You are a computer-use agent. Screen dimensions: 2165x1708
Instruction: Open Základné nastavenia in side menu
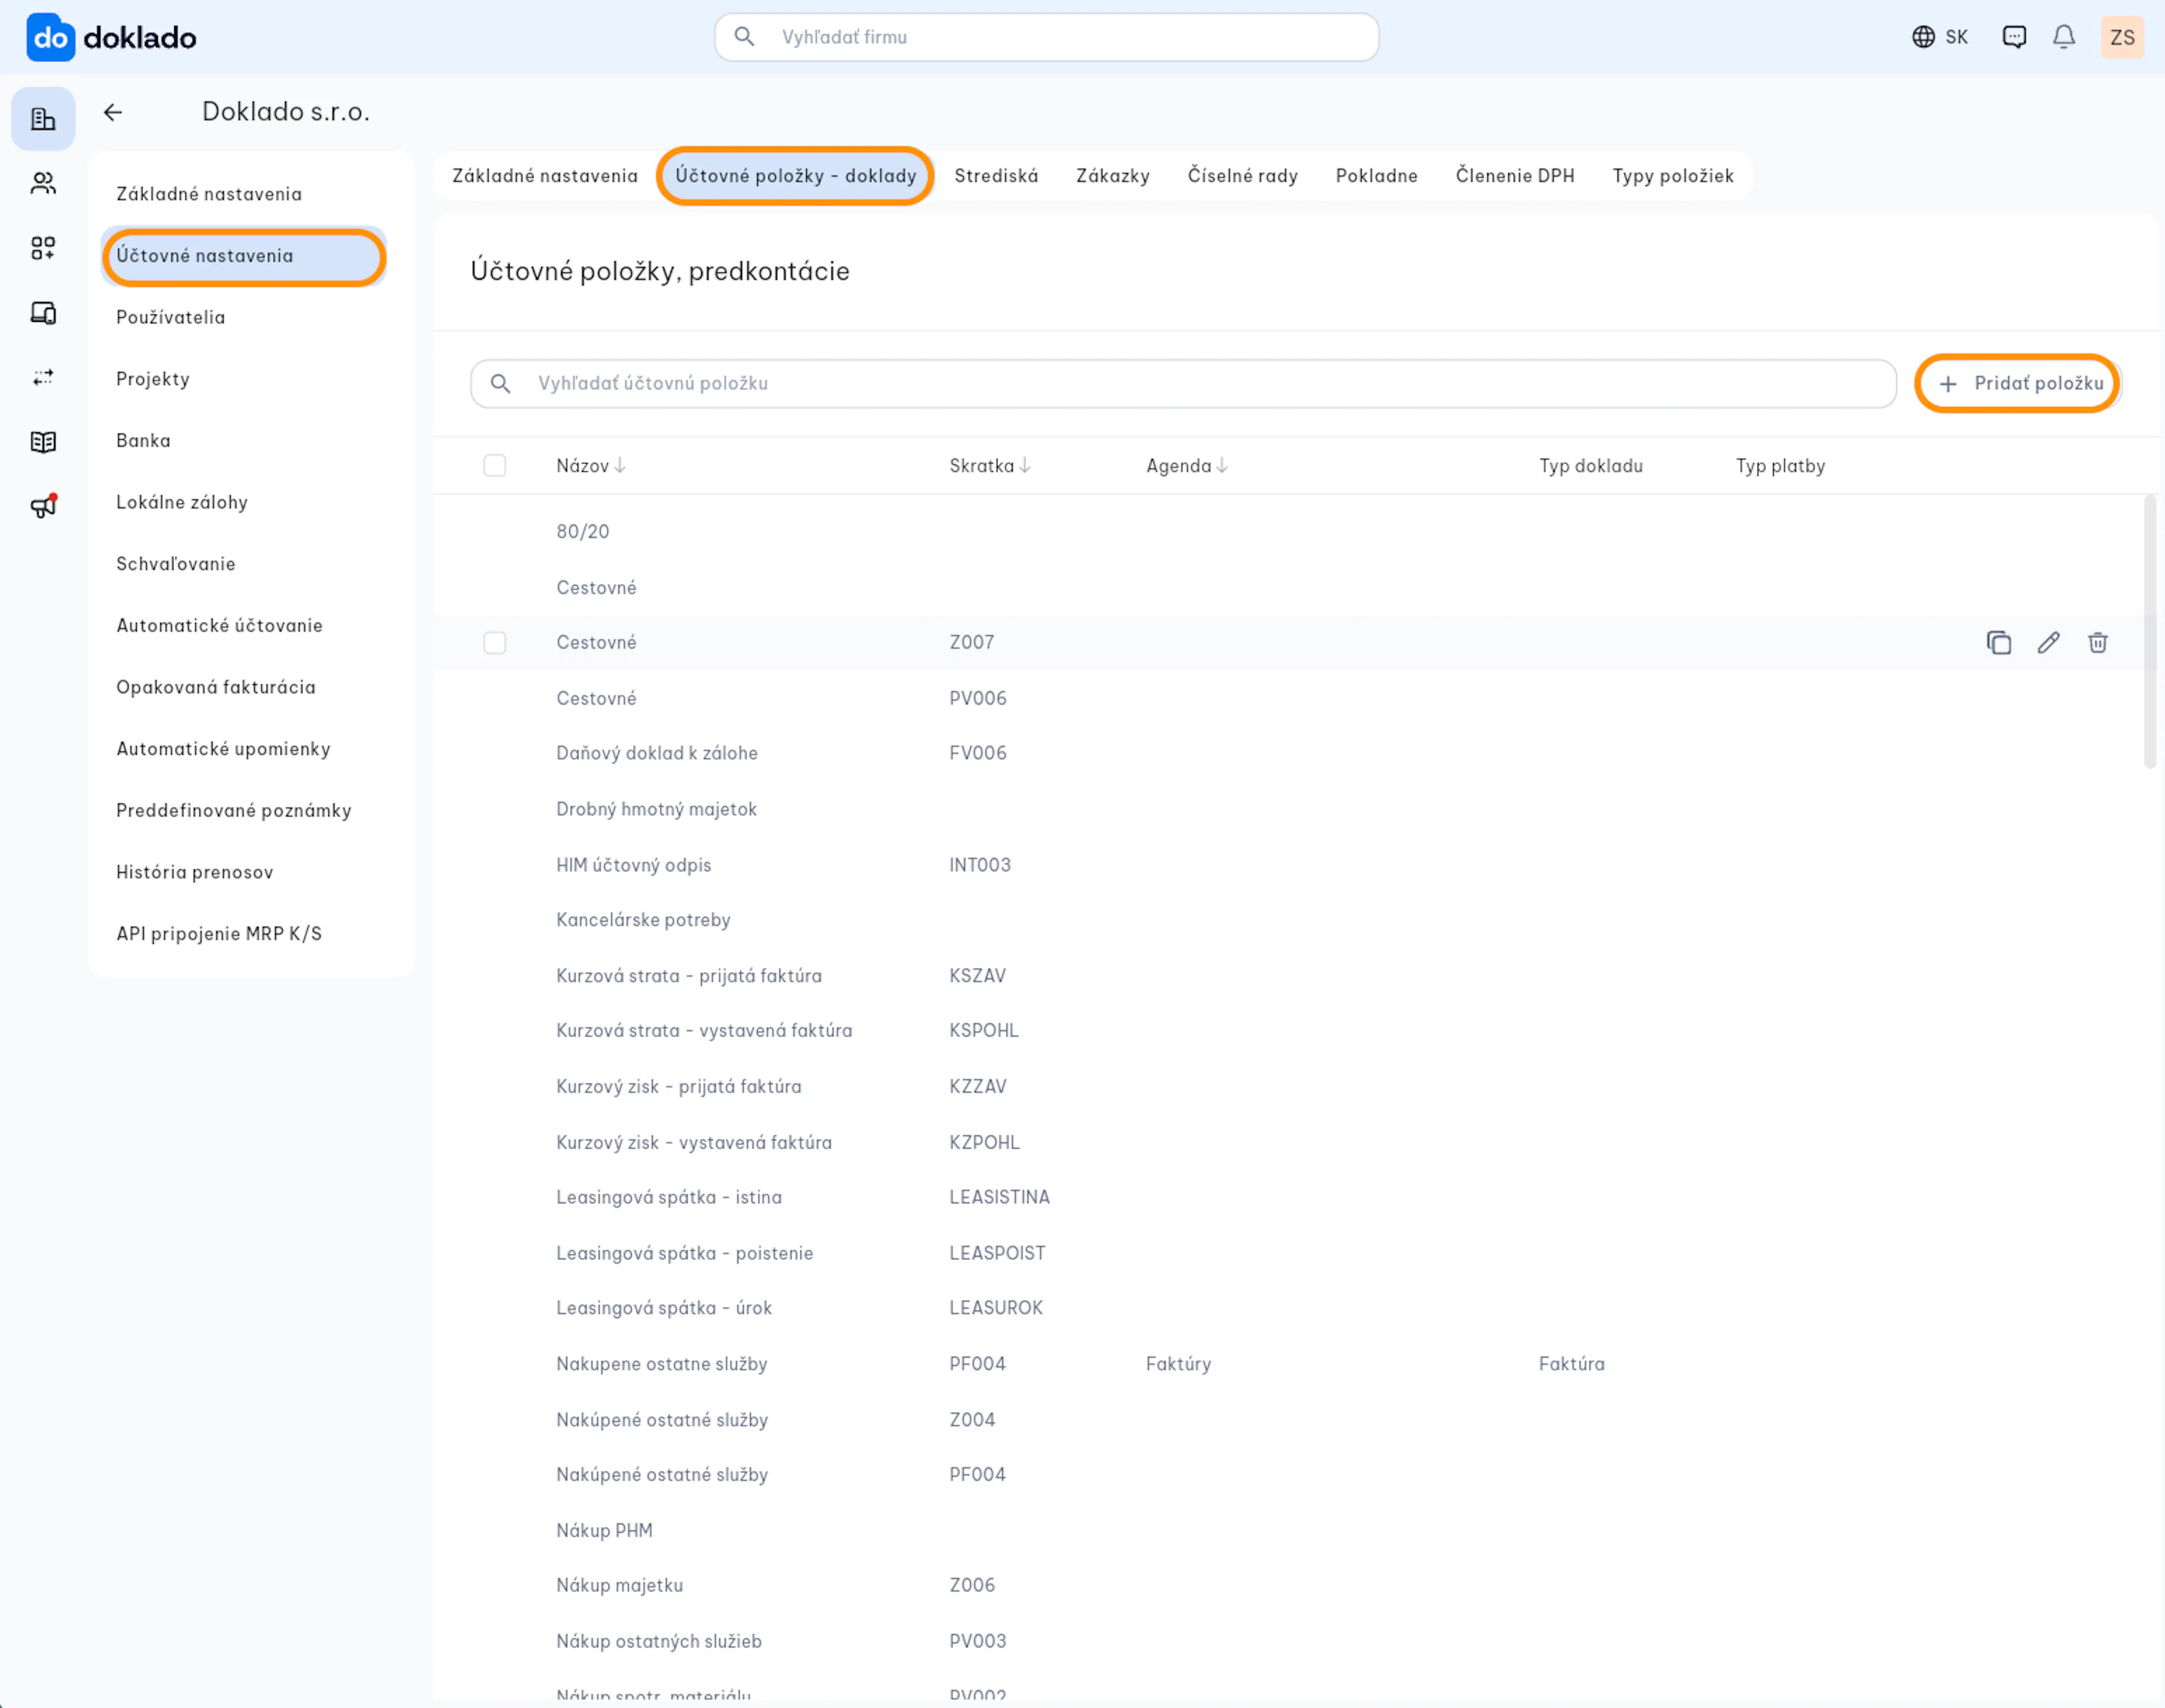pyautogui.click(x=244, y=194)
